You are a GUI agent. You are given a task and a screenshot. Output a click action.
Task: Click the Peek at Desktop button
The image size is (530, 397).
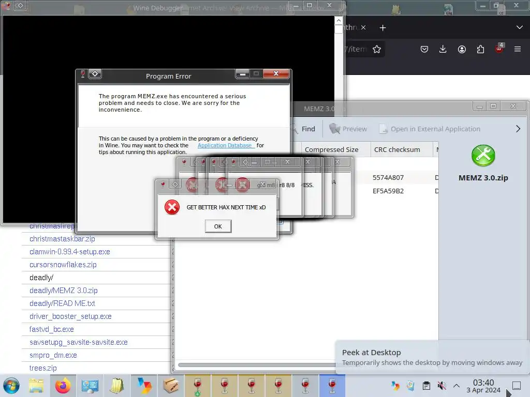pyautogui.click(x=517, y=386)
